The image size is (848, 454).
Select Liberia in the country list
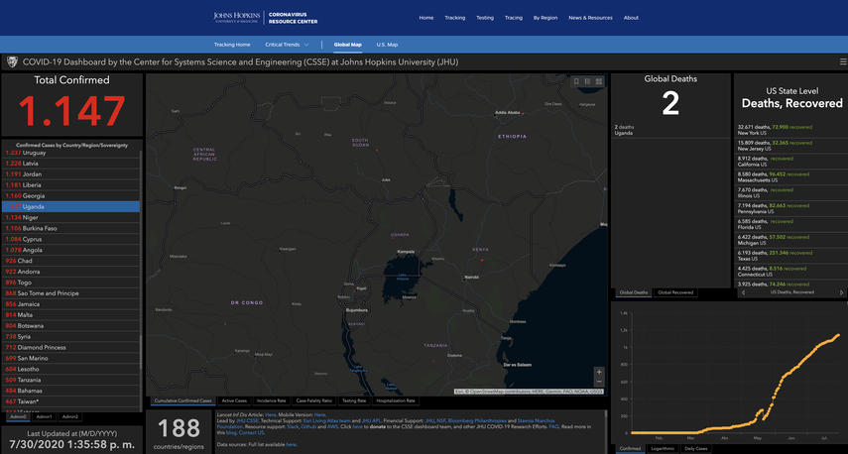[x=70, y=184]
